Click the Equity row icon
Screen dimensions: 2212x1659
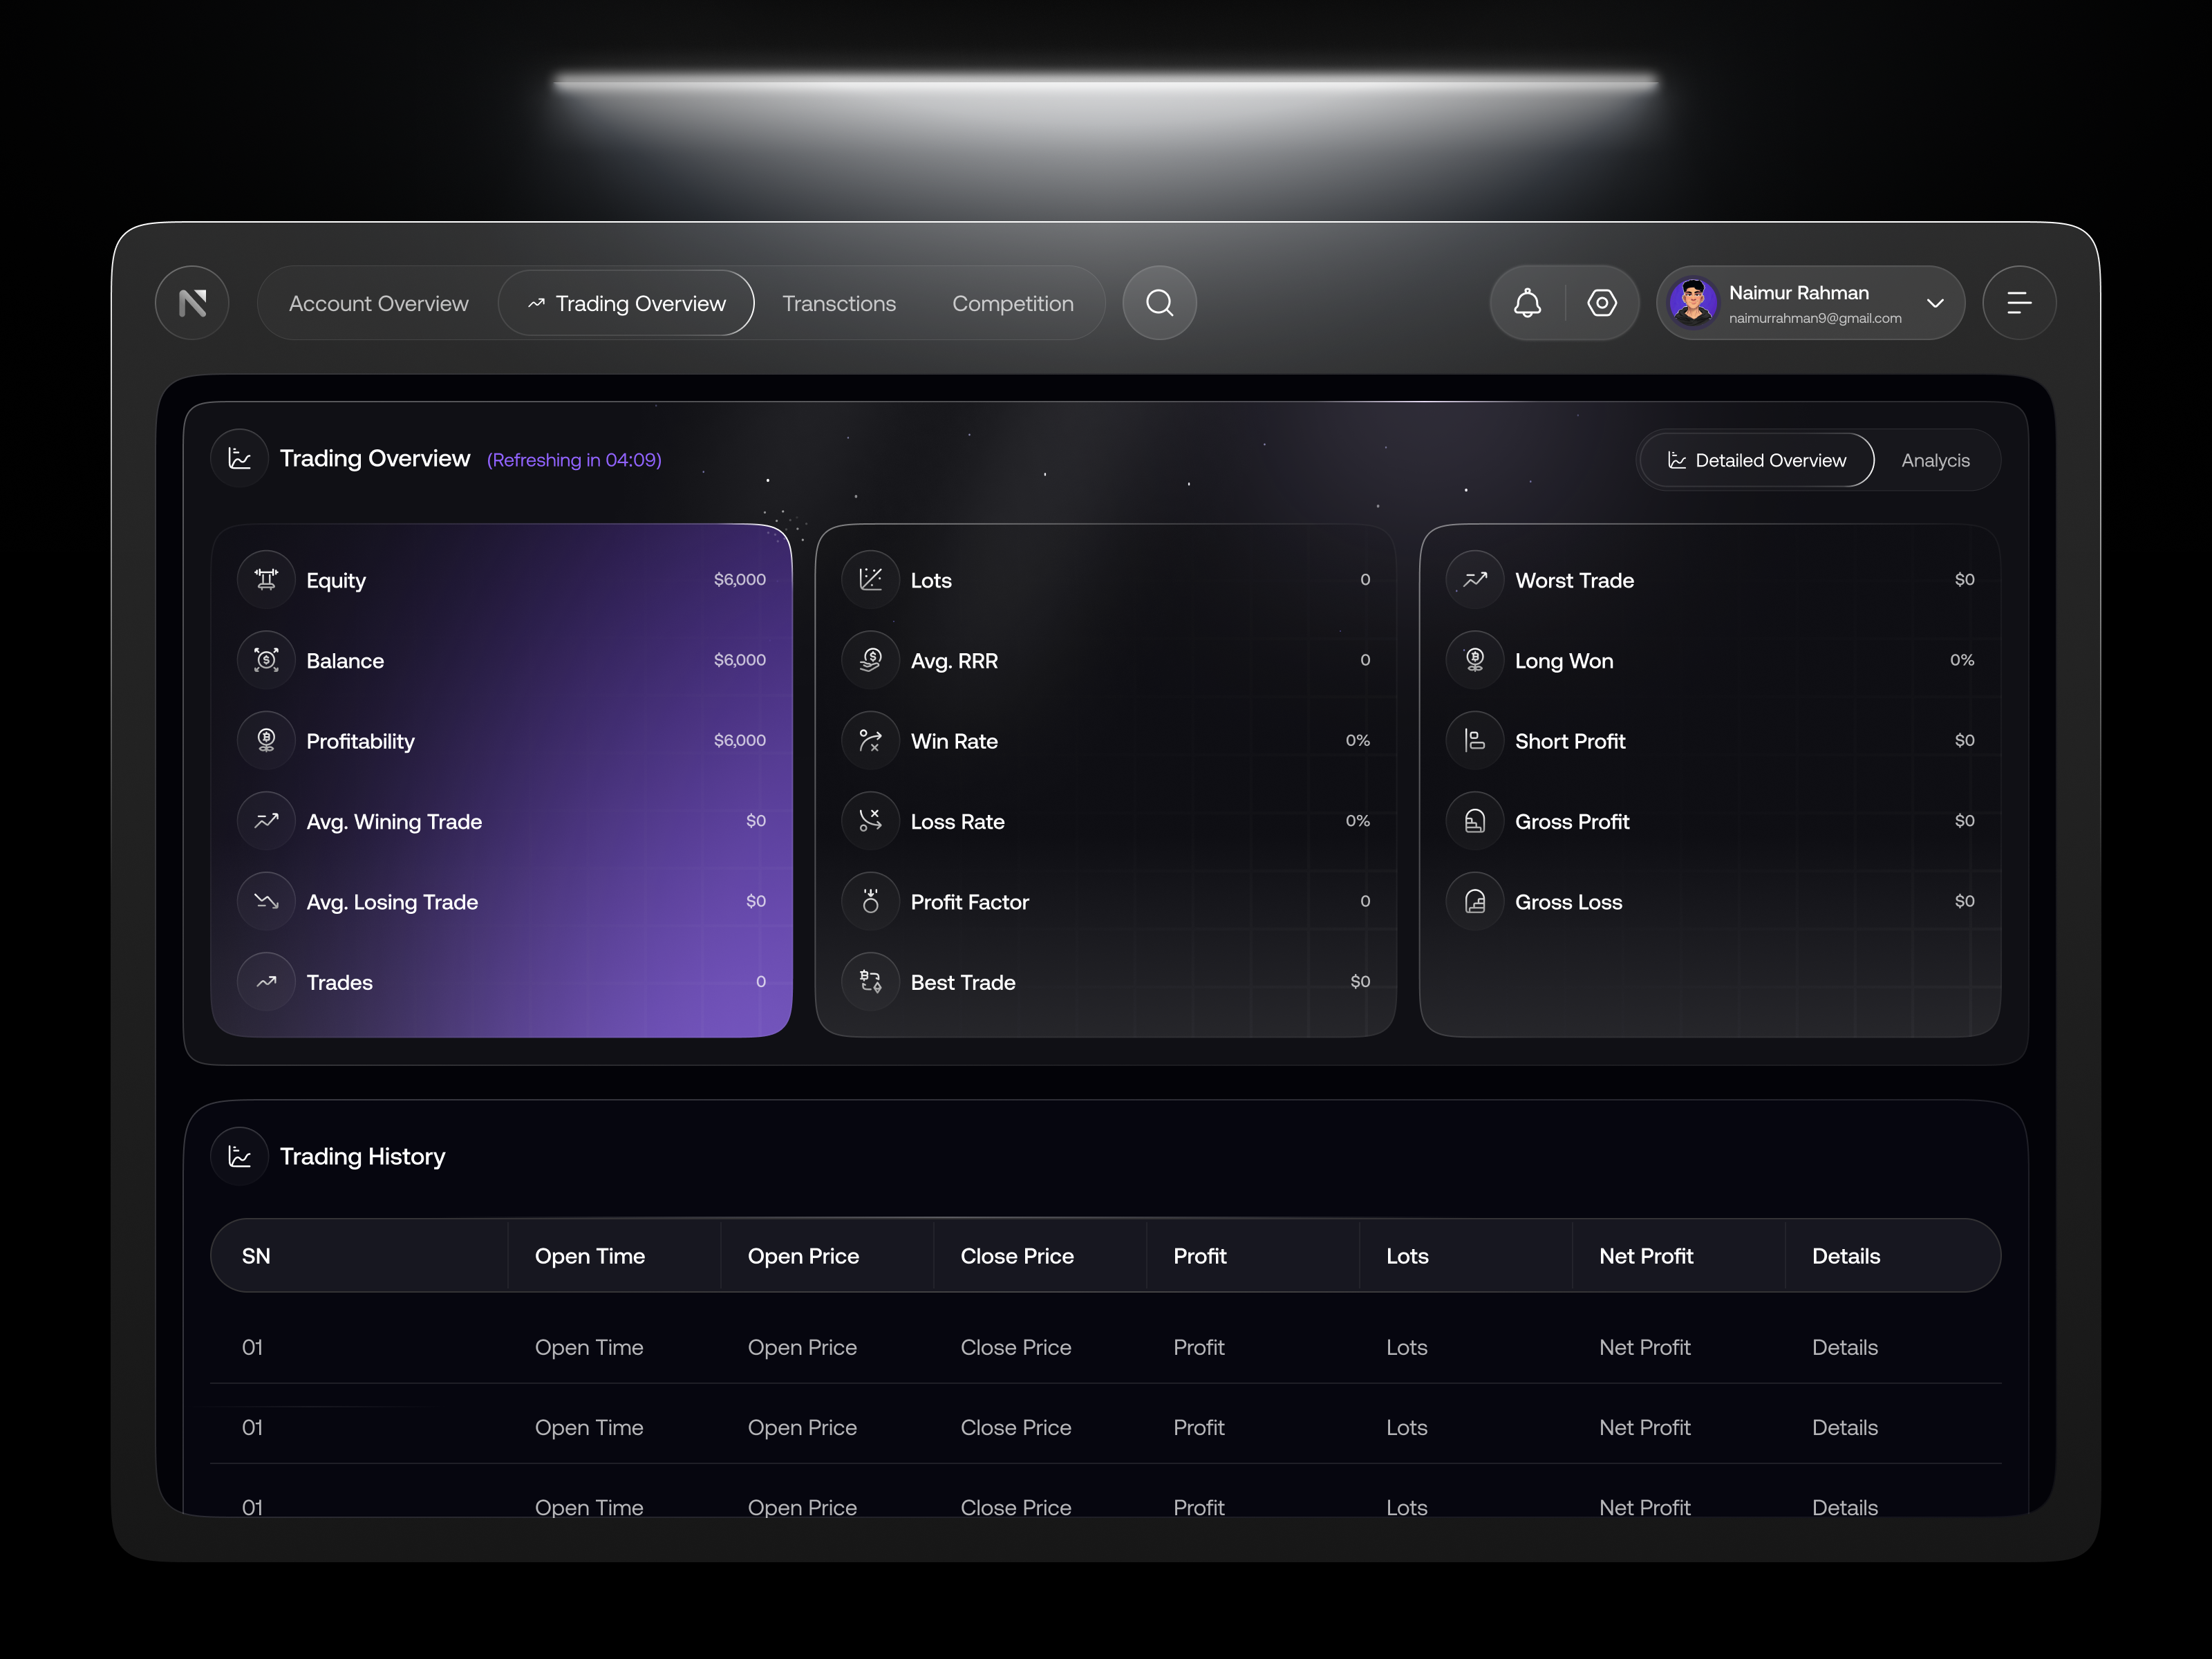click(x=266, y=580)
